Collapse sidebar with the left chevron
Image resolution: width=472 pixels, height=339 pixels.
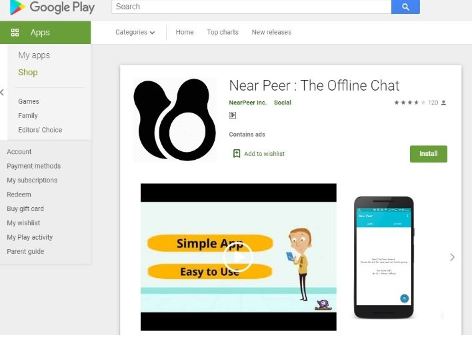(x=3, y=93)
